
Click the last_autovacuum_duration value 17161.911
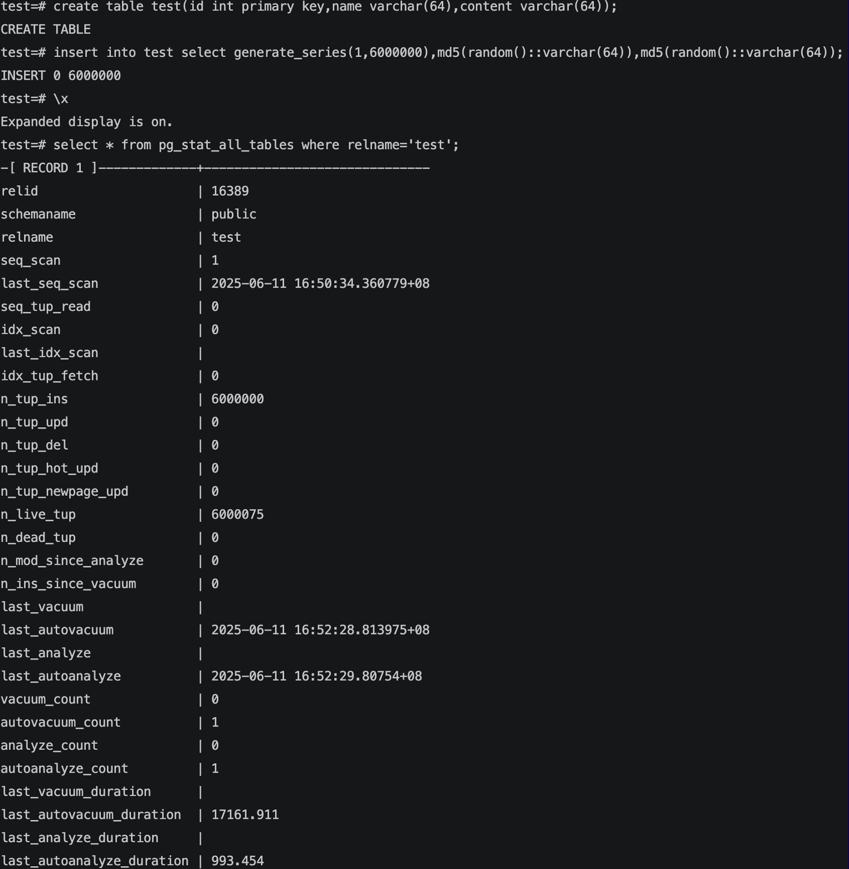[x=245, y=815]
